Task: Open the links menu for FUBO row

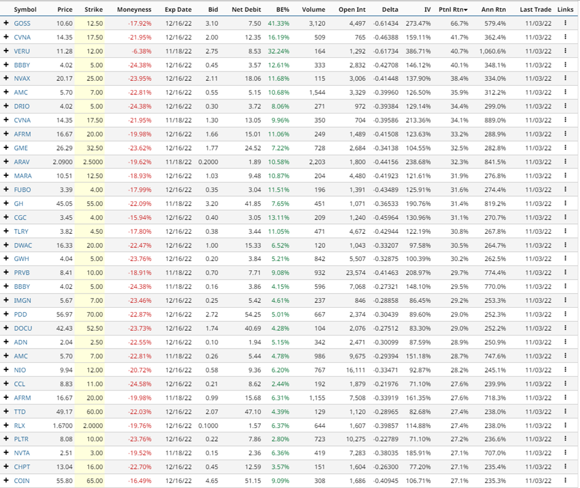Action: click(x=565, y=189)
